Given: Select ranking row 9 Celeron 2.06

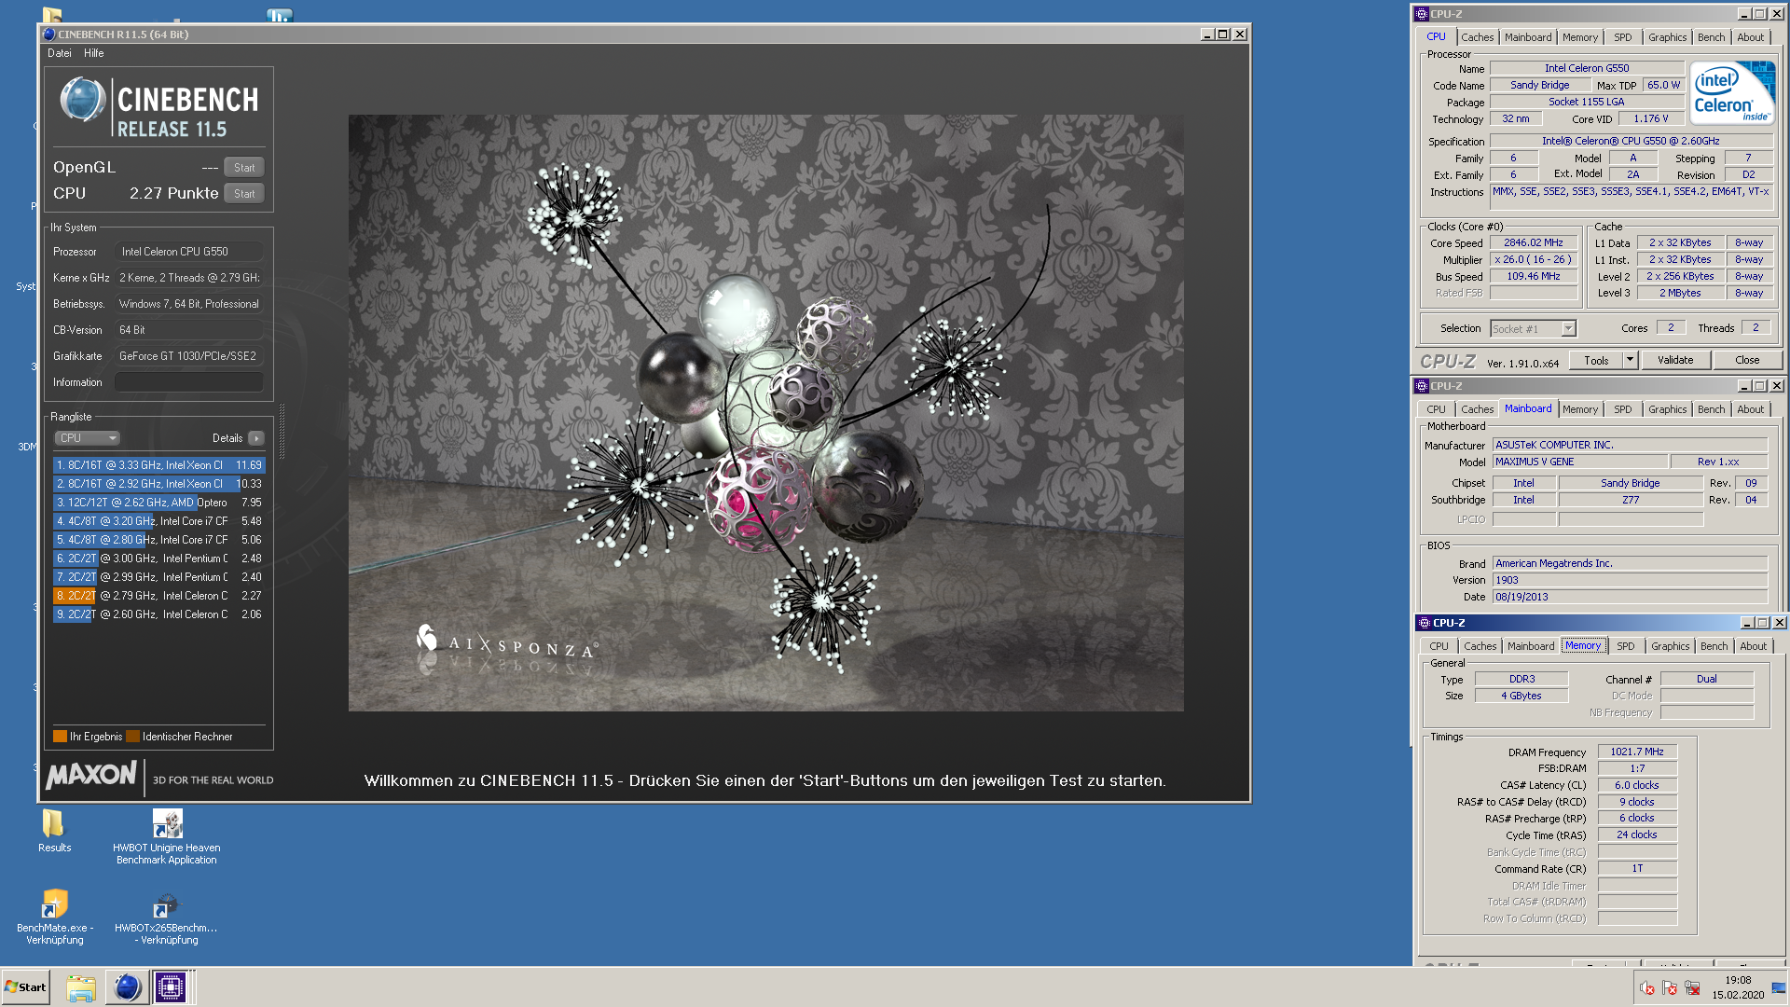Looking at the screenshot, I should (x=159, y=614).
